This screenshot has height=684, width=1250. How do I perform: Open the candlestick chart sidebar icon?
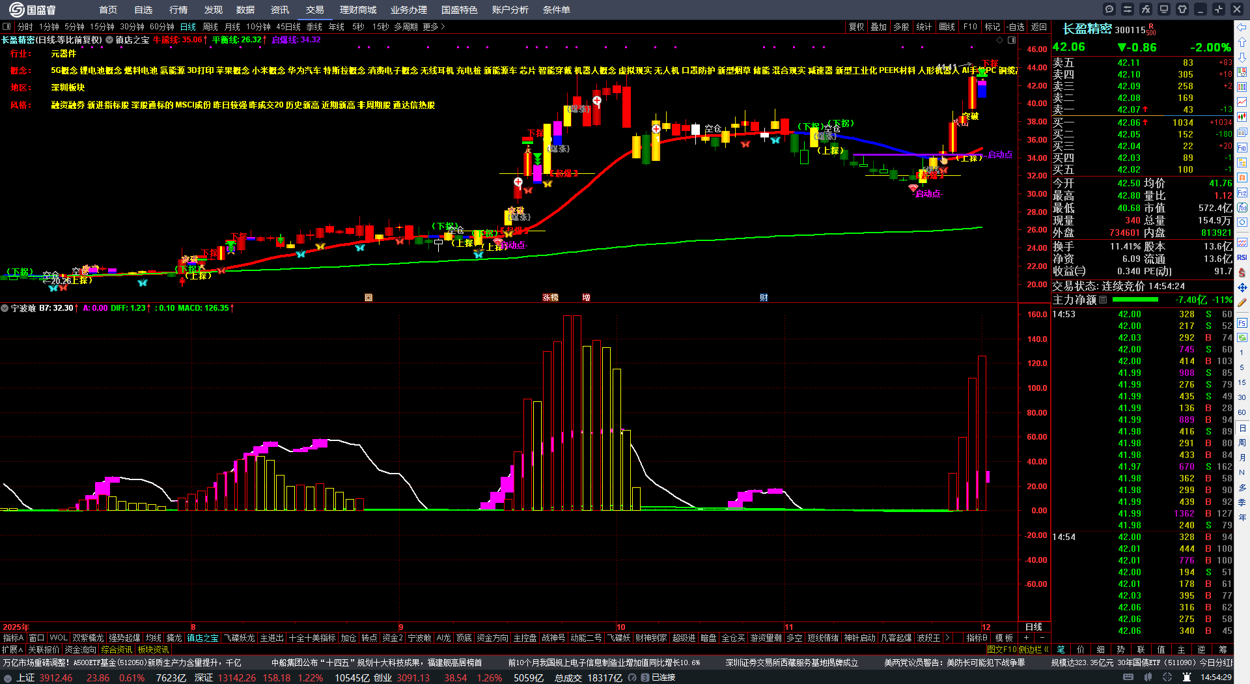coord(1242,117)
